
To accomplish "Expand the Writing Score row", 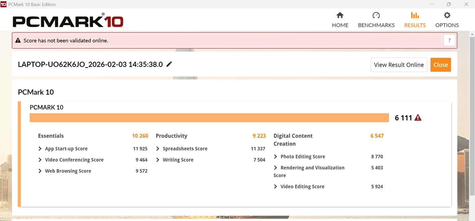I will [158, 160].
